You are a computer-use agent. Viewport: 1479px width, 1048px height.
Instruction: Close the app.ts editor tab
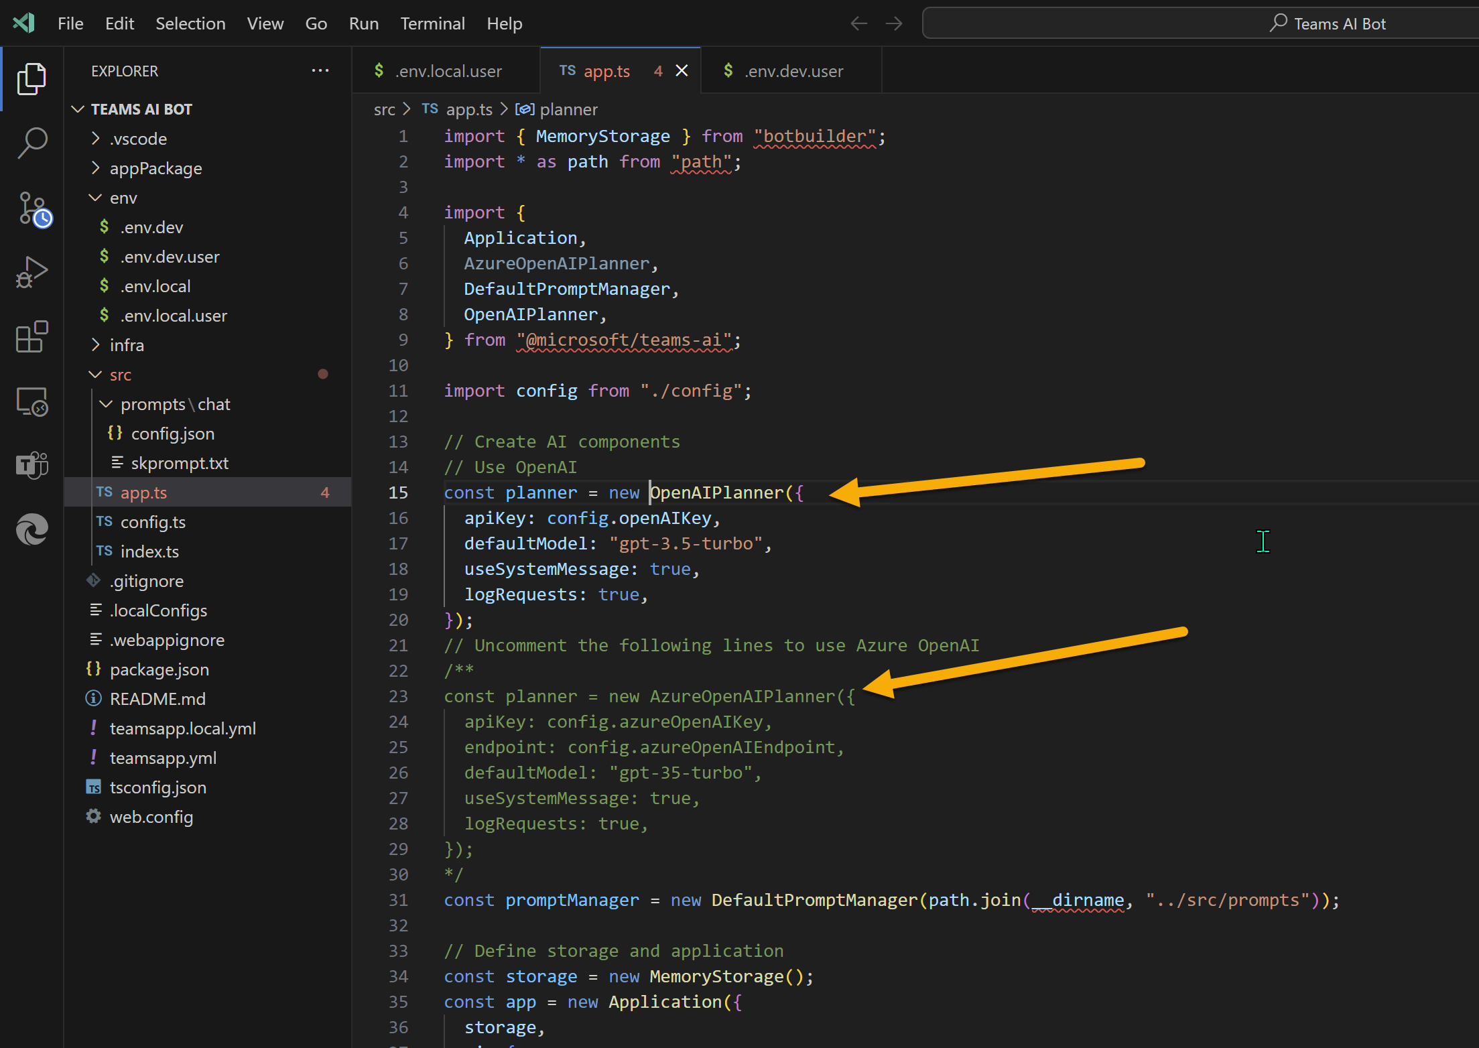(682, 70)
